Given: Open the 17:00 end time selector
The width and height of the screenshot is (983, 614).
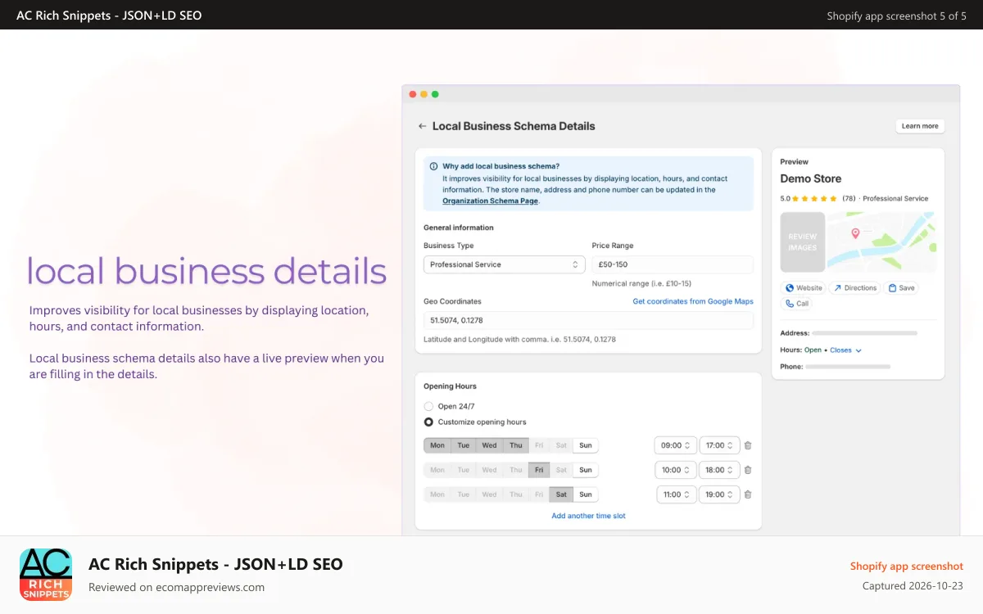Looking at the screenshot, I should coord(719,445).
